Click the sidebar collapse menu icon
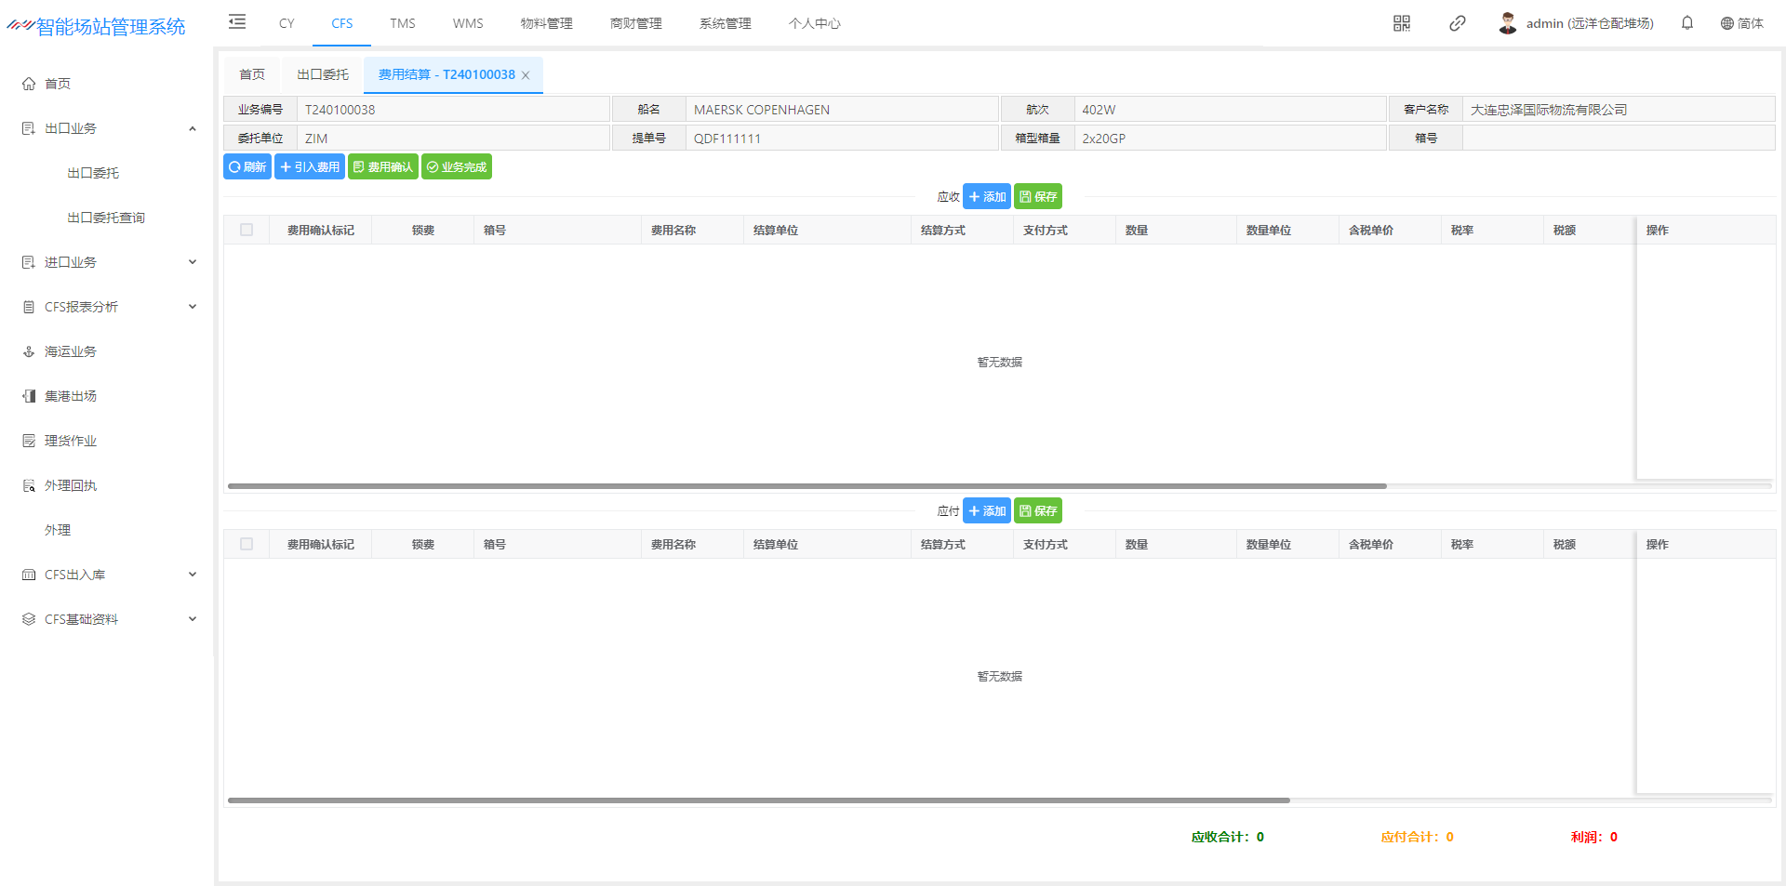This screenshot has width=1786, height=886. coord(237,22)
